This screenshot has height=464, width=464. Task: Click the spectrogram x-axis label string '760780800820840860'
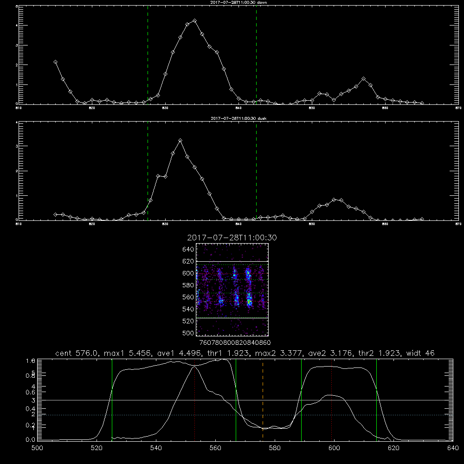(x=235, y=342)
